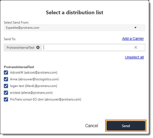Click the ProtransInternalTest group heading

[19, 67]
